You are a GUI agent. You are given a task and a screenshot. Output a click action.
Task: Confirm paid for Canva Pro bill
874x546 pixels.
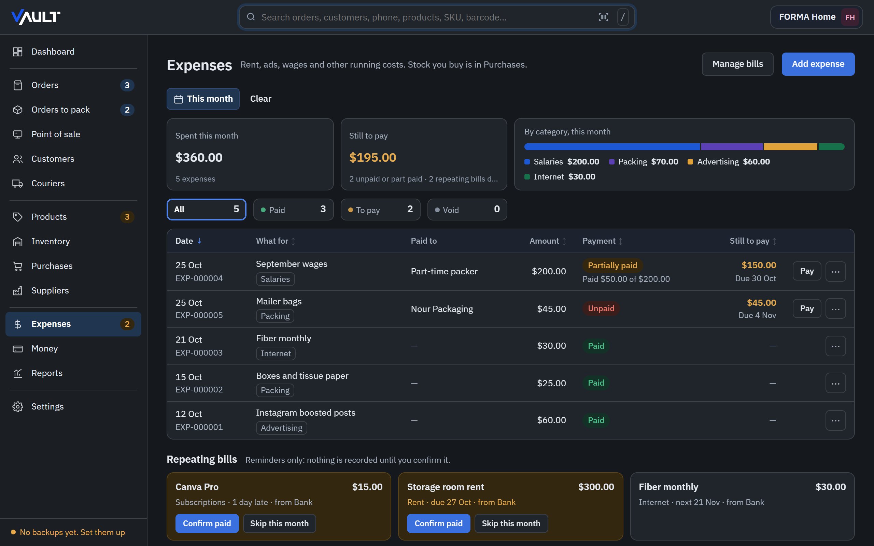207,523
